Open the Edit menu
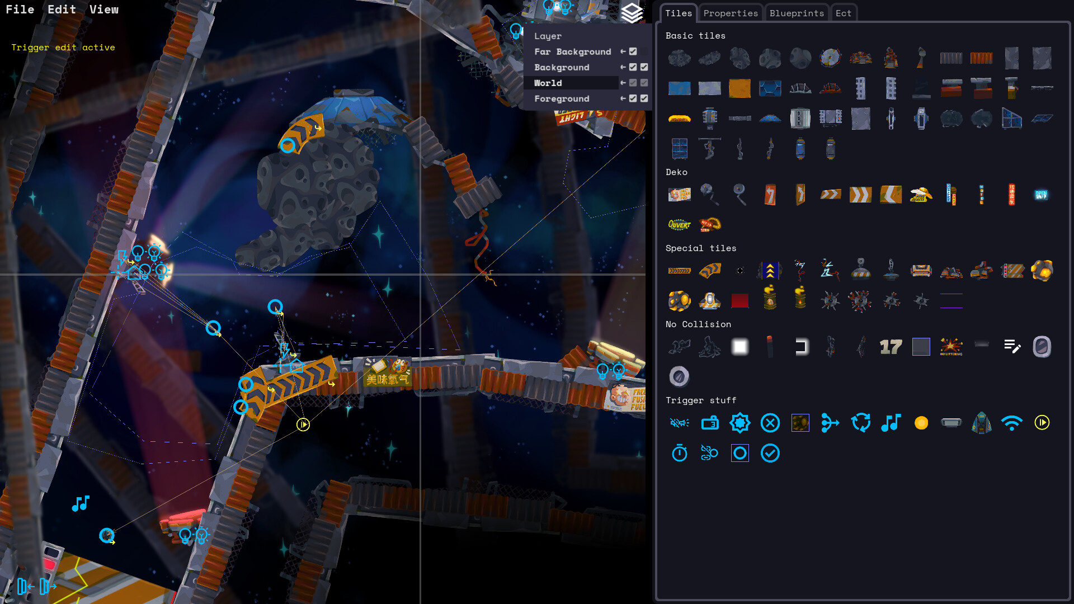Screen dimensions: 1074x604 (x=62, y=9)
